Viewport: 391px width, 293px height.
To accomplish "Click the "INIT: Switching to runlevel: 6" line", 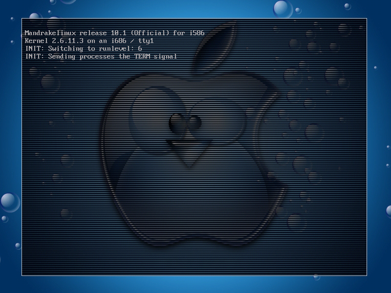I will pos(84,48).
